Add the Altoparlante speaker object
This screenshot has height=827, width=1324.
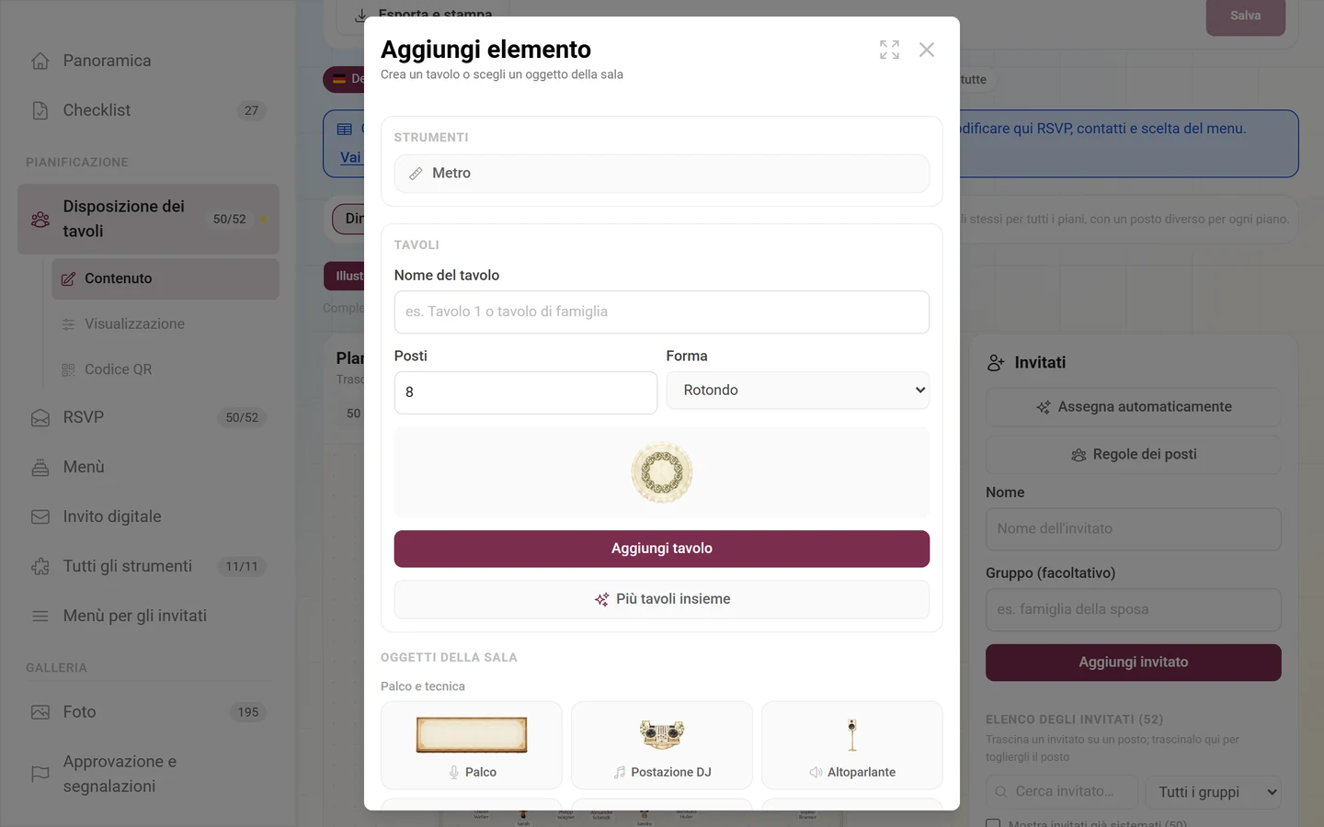tap(852, 745)
